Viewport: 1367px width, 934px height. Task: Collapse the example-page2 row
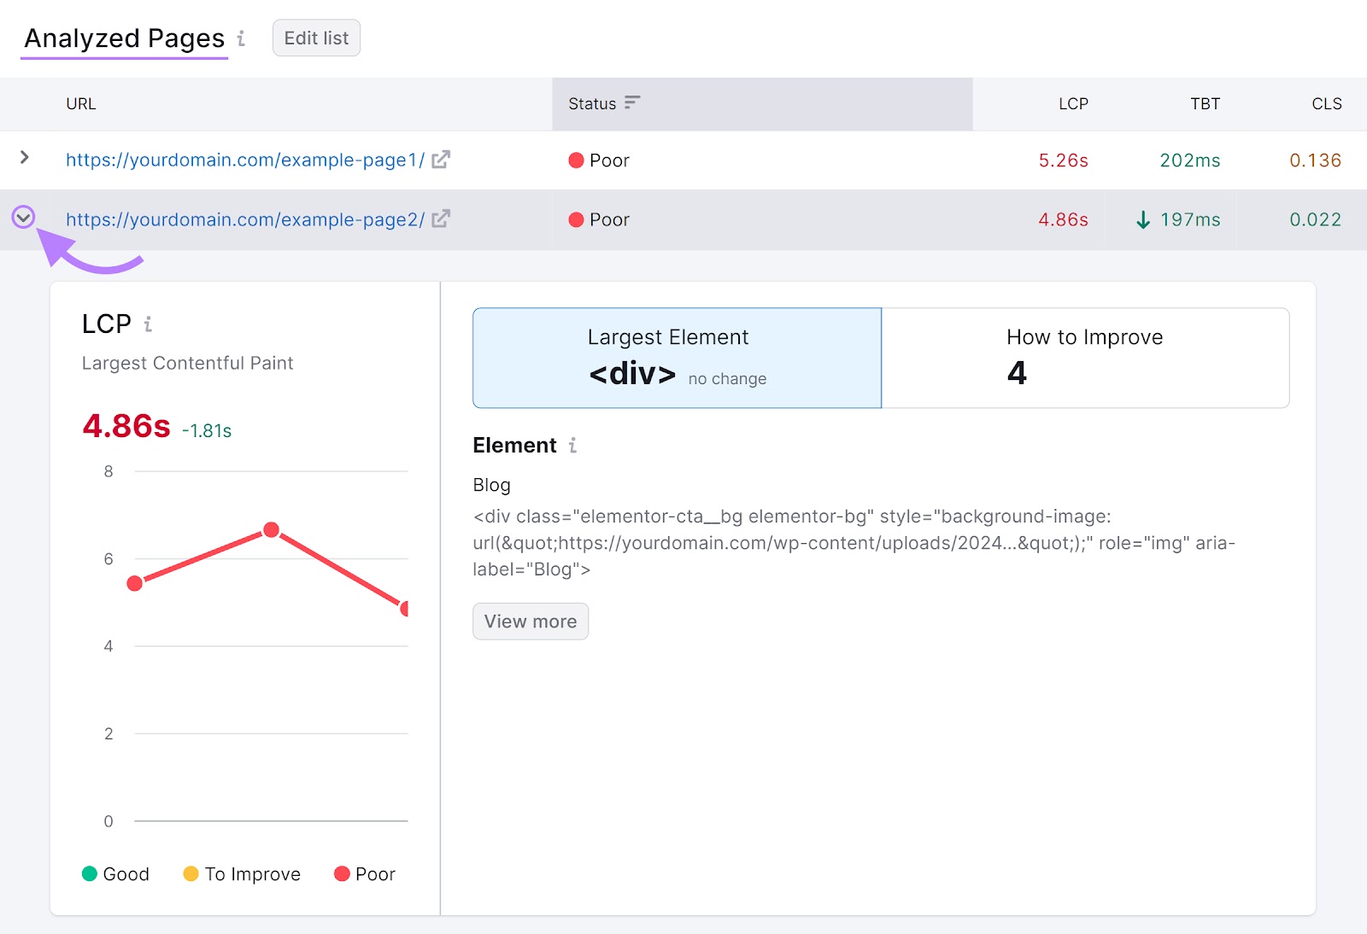click(23, 218)
